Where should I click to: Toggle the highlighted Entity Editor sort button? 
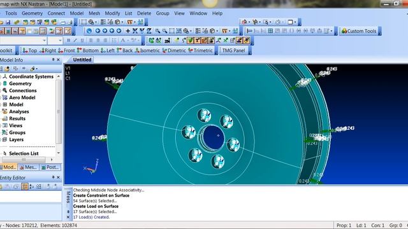tap(25, 186)
